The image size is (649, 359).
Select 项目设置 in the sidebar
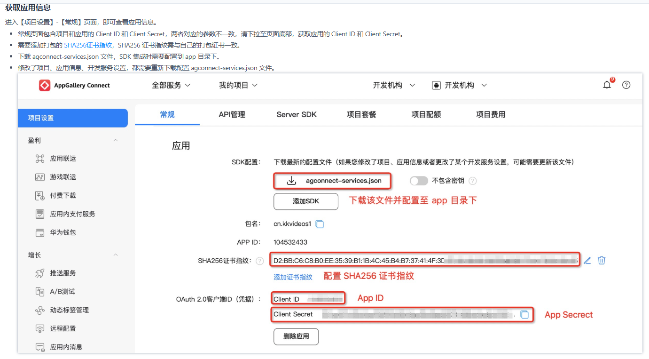[73, 118]
